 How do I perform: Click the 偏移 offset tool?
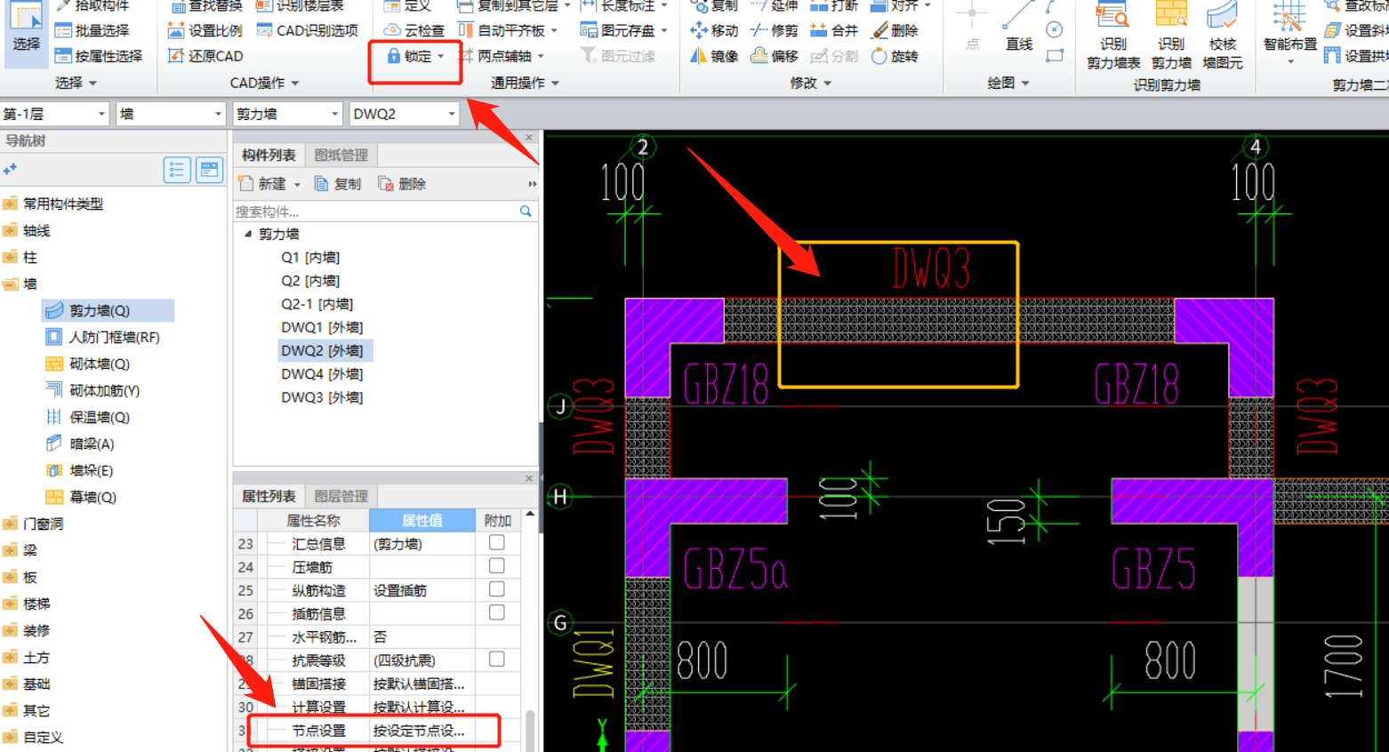click(x=775, y=56)
